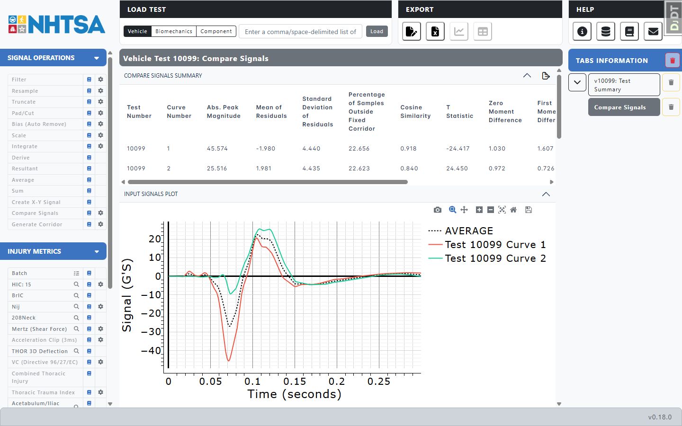Screen dimensions: 682x426
Task: Collapse the Input Signals Plot section
Action: [x=546, y=194]
